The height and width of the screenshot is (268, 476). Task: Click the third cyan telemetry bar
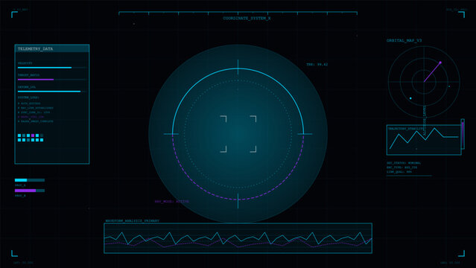(49, 92)
